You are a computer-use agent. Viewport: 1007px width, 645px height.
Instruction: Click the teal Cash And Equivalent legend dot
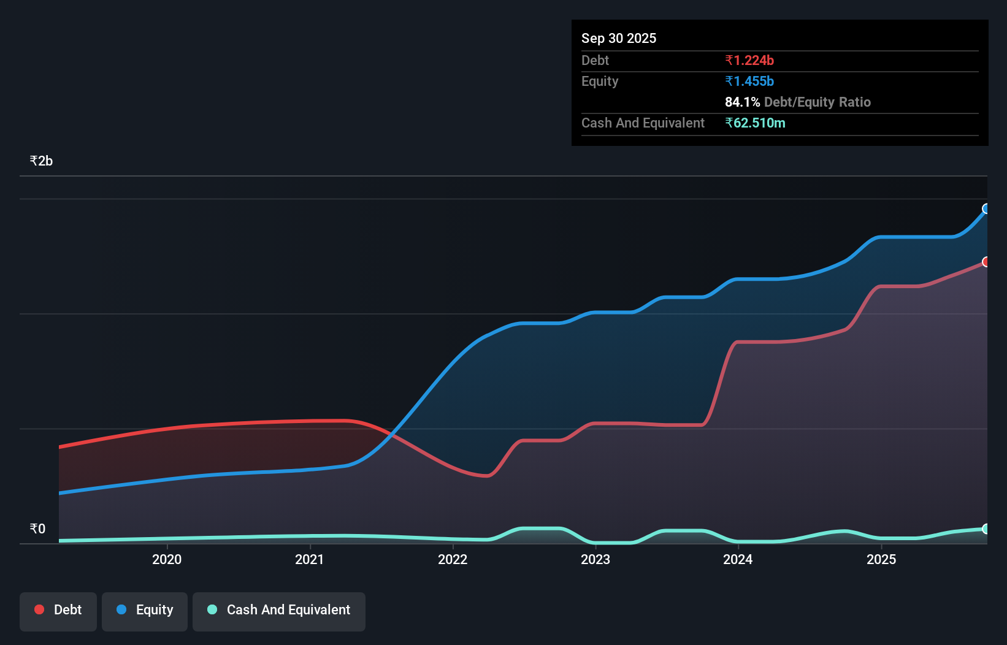point(212,610)
